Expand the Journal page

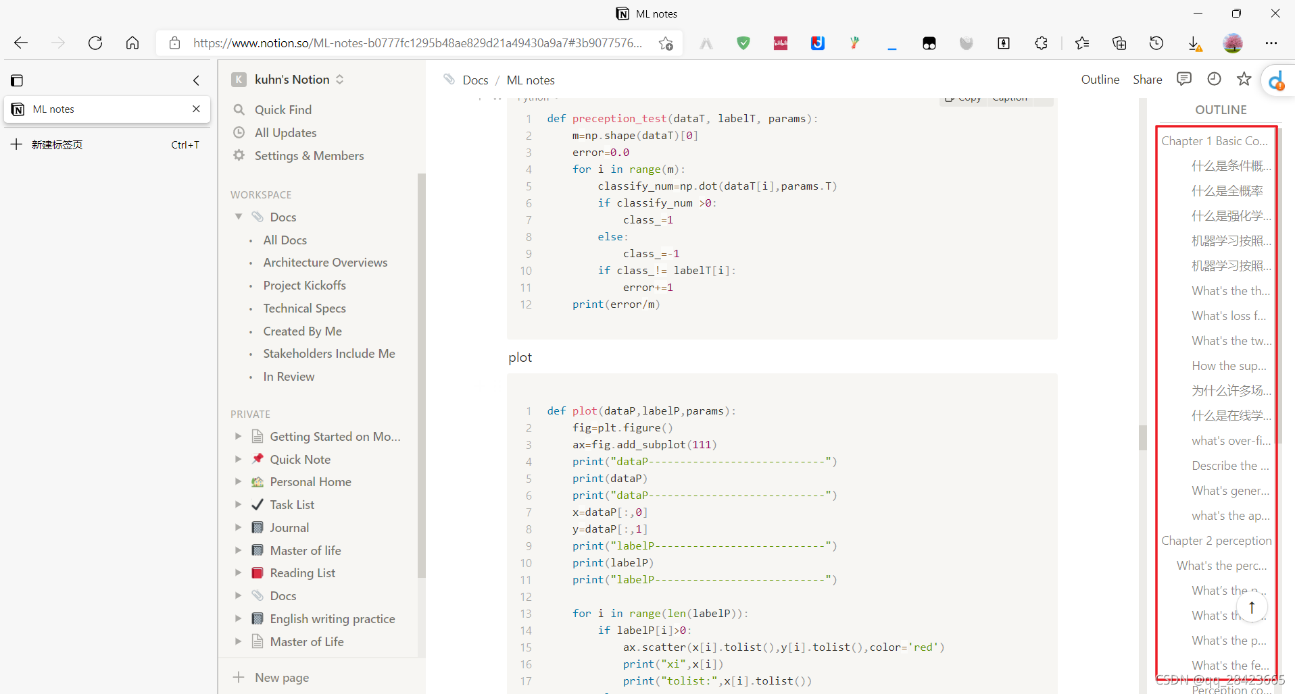pos(238,527)
